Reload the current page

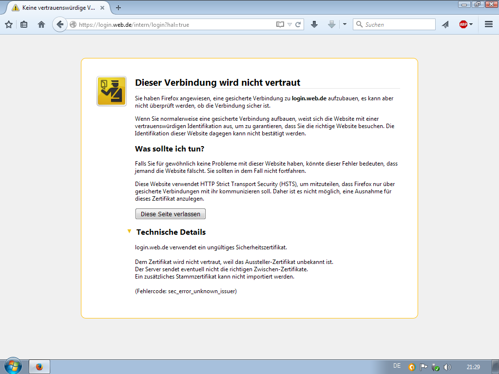pos(298,24)
